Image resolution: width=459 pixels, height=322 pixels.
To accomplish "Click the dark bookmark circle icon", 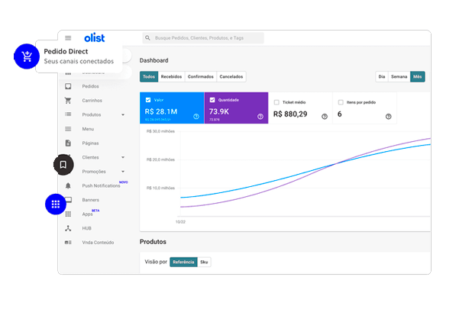I will [63, 164].
